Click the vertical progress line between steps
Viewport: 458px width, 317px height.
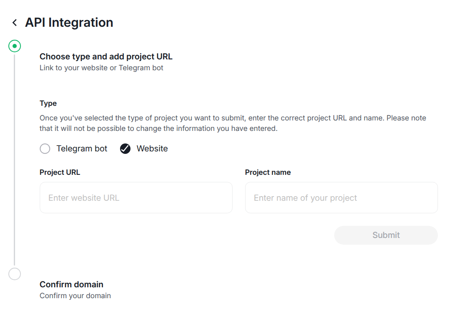tap(15, 159)
